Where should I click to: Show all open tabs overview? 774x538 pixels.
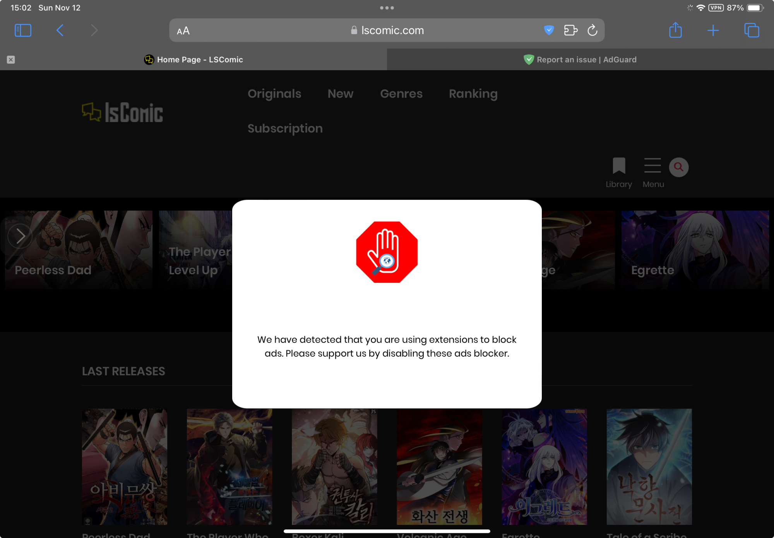pyautogui.click(x=751, y=30)
